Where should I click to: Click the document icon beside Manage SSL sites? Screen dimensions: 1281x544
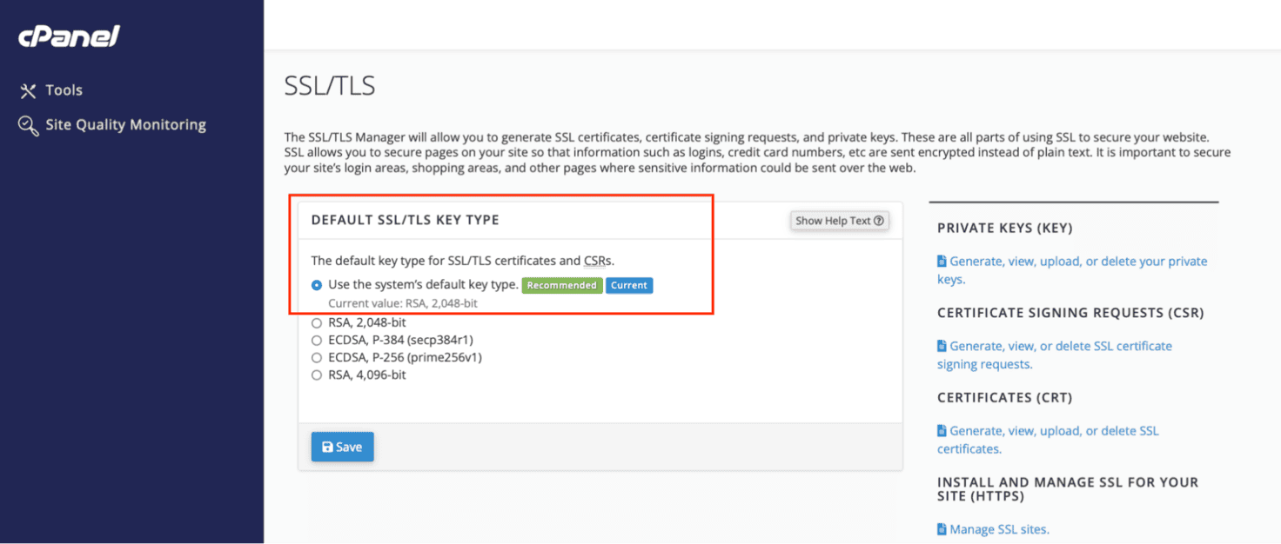[942, 529]
